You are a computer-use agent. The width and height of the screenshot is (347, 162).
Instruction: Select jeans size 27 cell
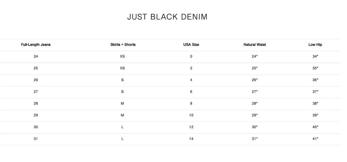click(36, 92)
